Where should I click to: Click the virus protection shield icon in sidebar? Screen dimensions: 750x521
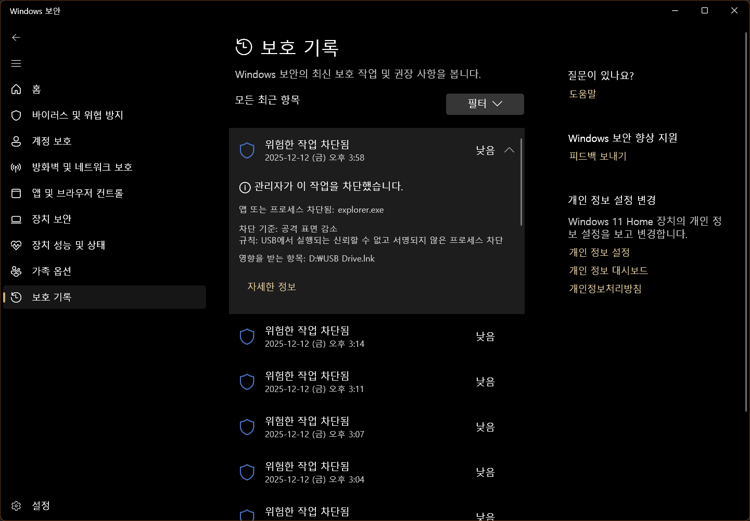pyautogui.click(x=16, y=115)
